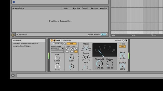163x91 pixels.
Task: Enable the Sidechain button
Action: click(58, 44)
